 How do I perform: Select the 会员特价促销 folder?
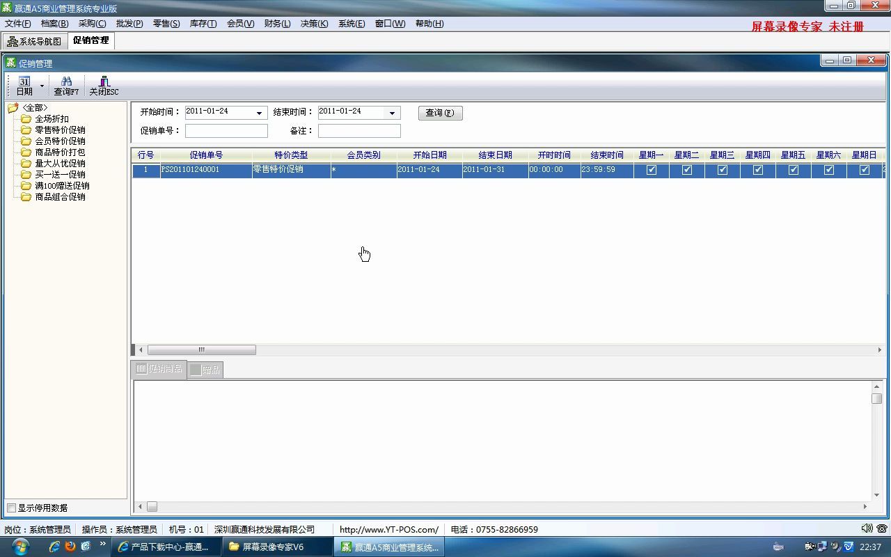pyautogui.click(x=54, y=141)
